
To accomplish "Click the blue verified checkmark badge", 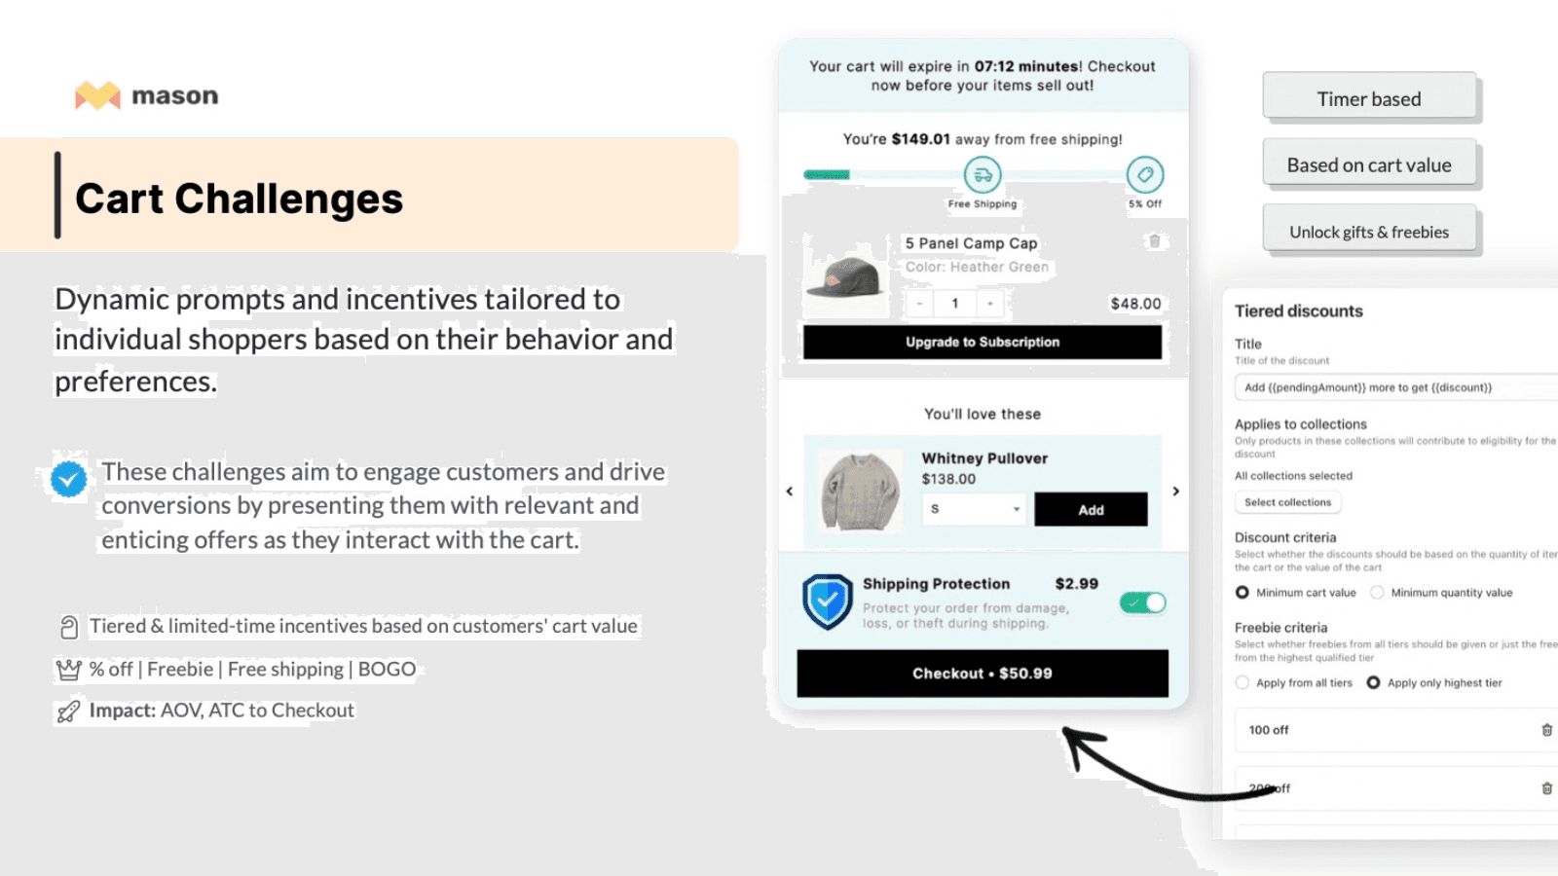I will [x=69, y=478].
